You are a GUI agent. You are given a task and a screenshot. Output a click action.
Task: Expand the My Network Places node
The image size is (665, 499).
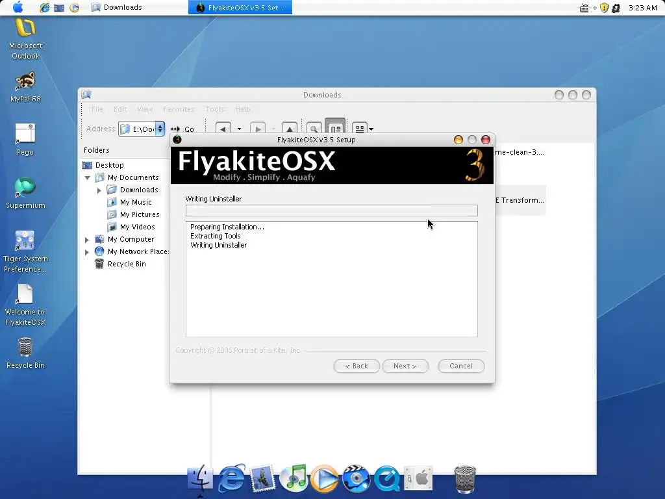click(x=87, y=252)
